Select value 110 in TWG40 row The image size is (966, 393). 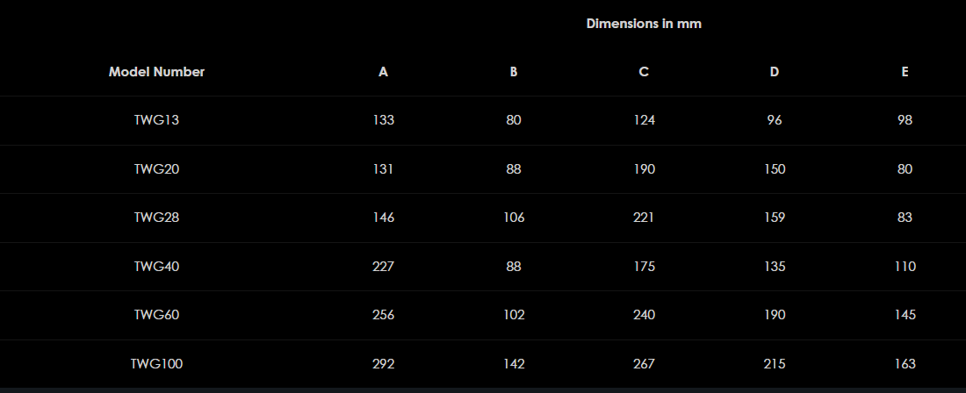click(905, 267)
